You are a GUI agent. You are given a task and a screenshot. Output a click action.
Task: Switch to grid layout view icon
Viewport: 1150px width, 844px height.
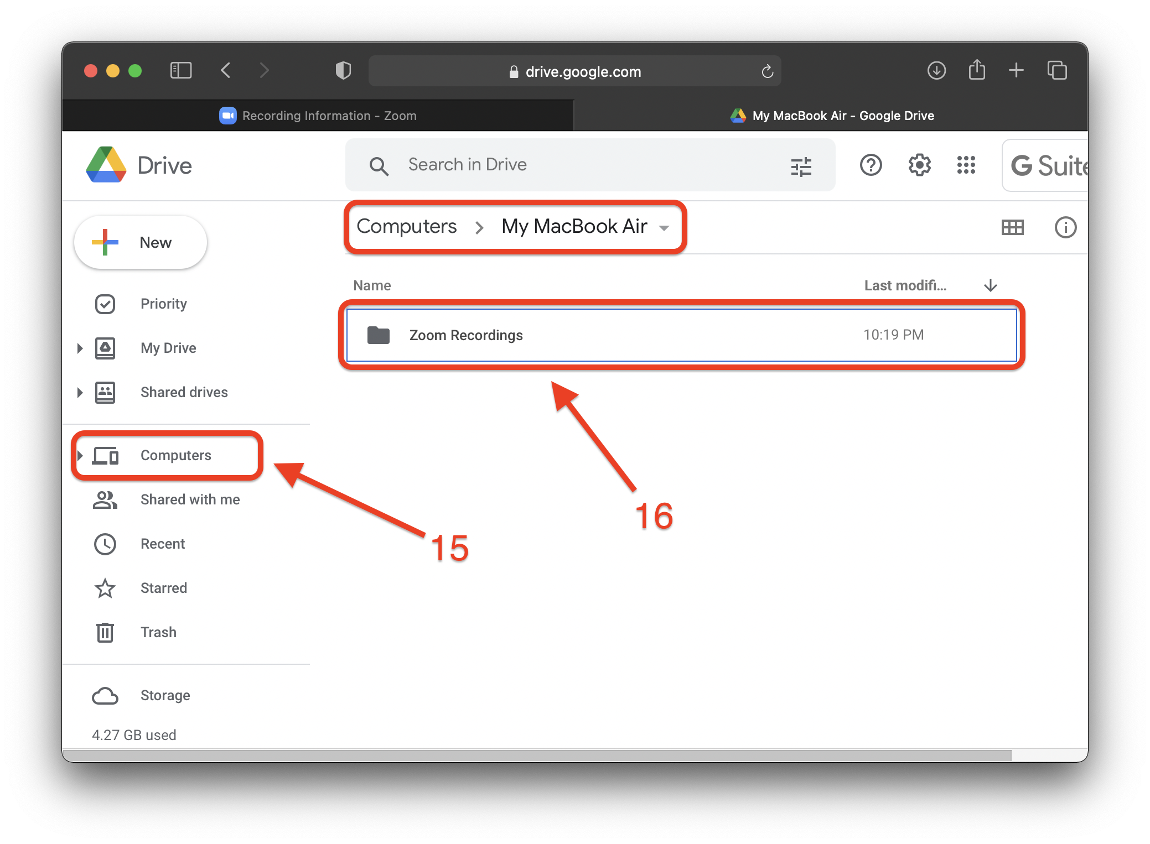pos(1012,227)
